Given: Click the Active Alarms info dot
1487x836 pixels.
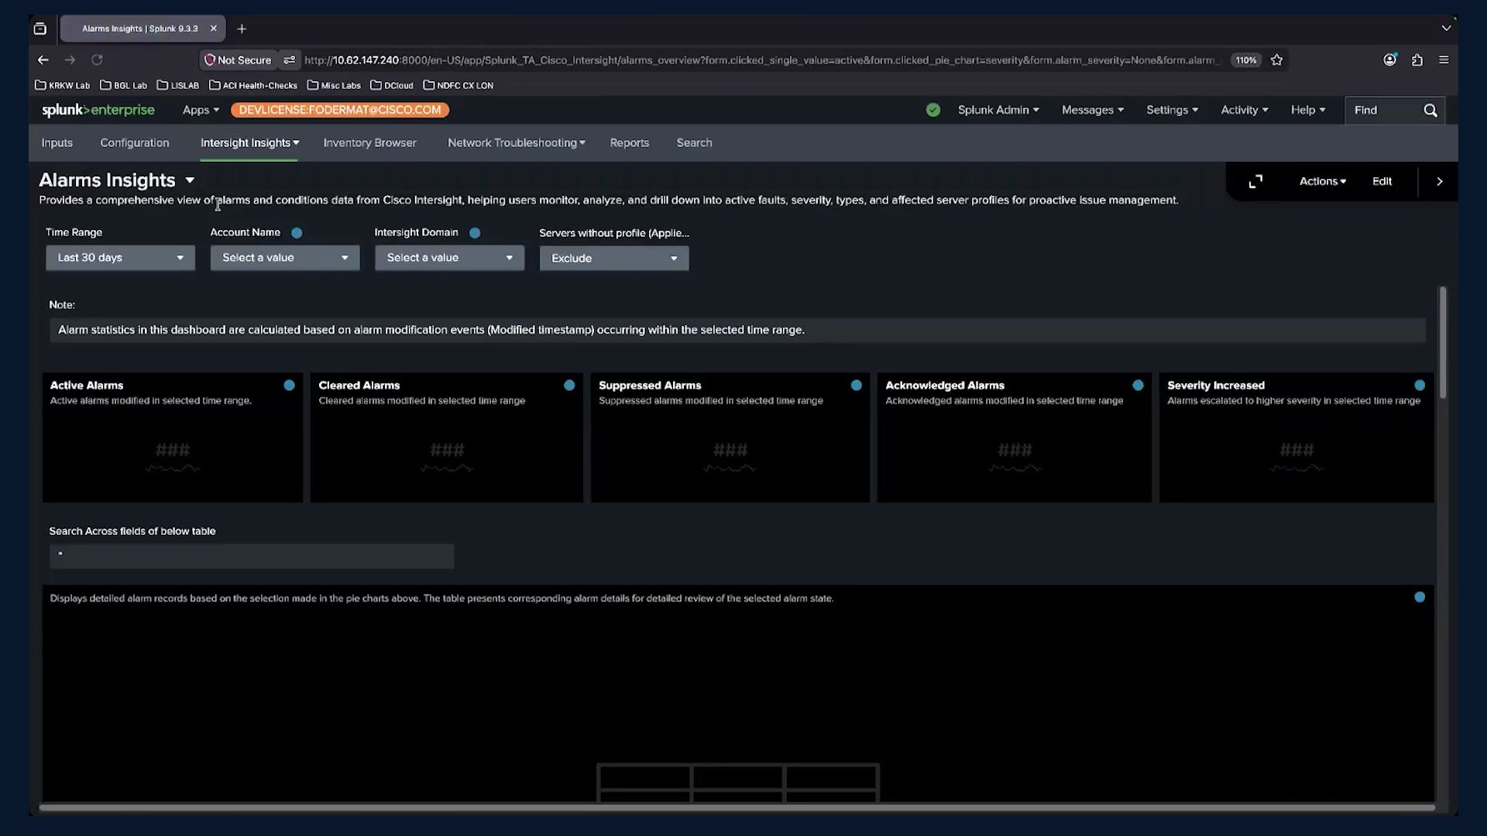Looking at the screenshot, I should [289, 385].
